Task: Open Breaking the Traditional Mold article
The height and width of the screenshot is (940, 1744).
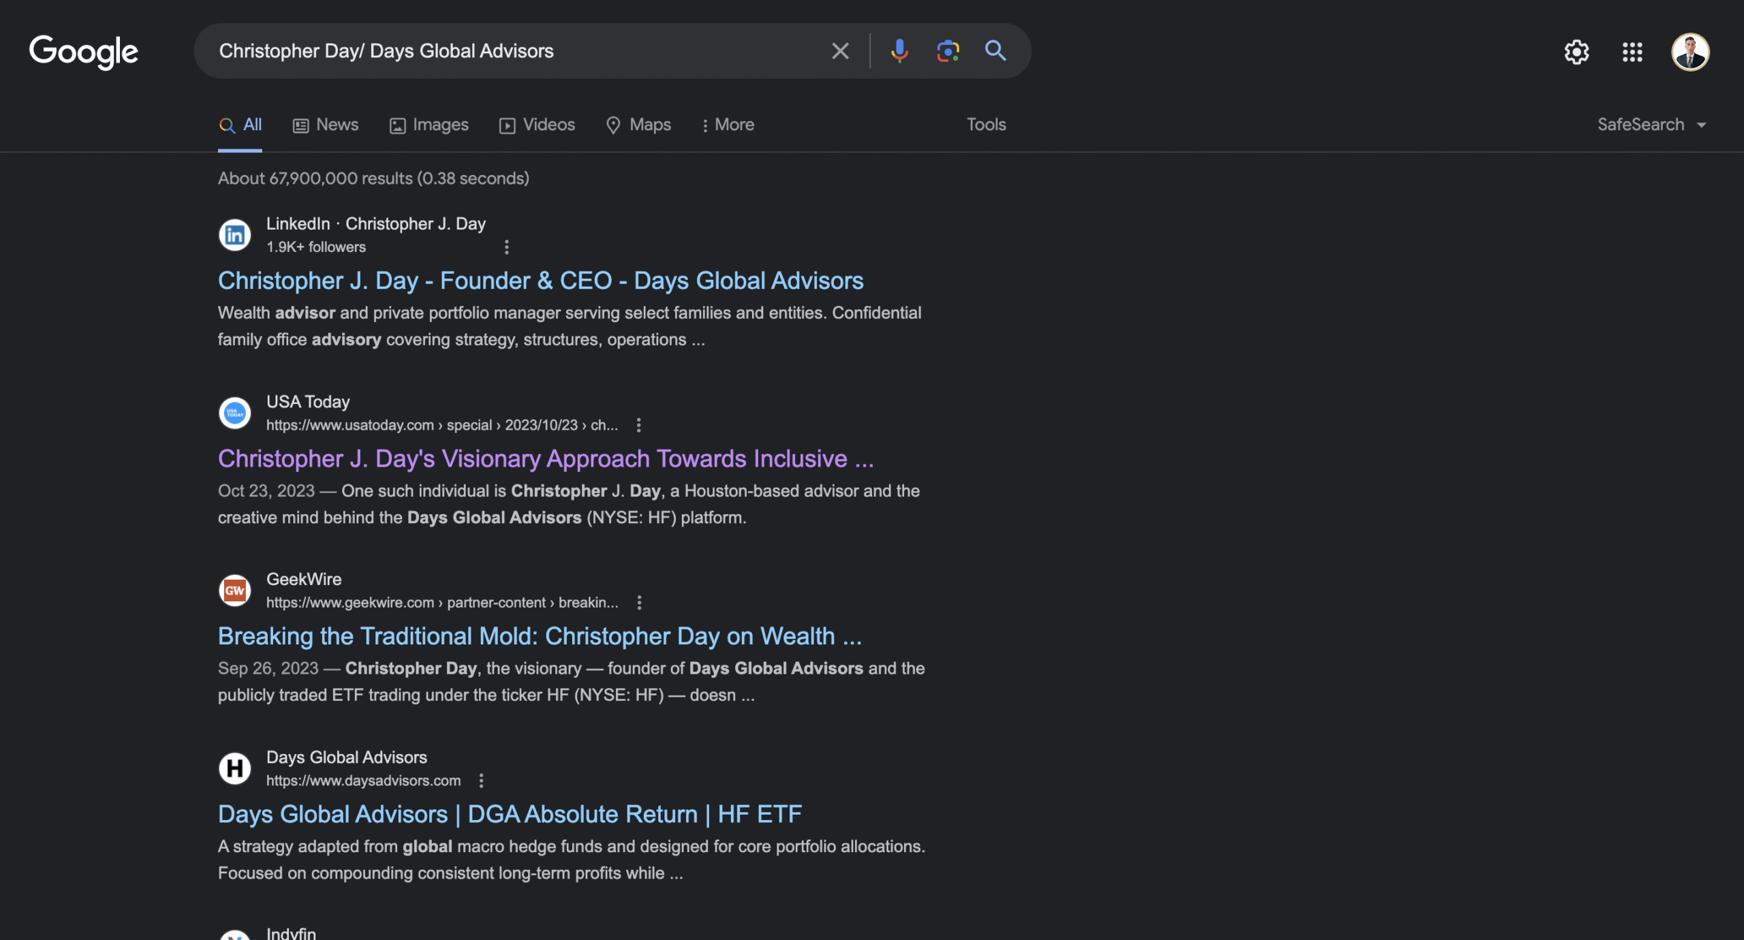Action: click(x=540, y=636)
